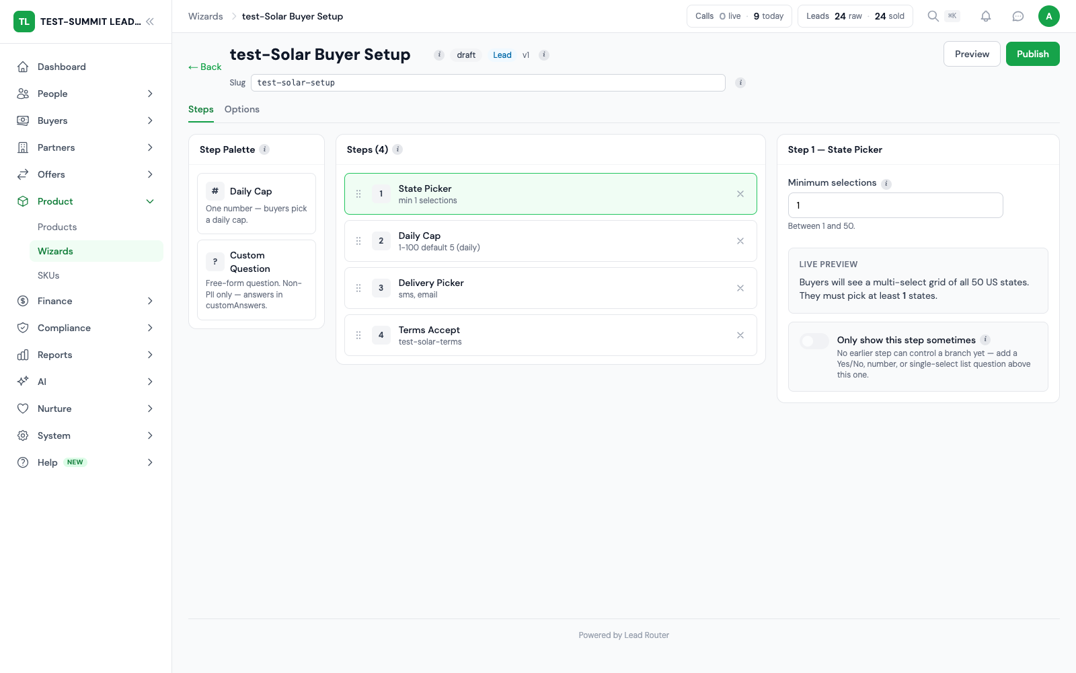Expand System sidebar section
Image resolution: width=1076 pixels, height=673 pixels.
coord(86,435)
